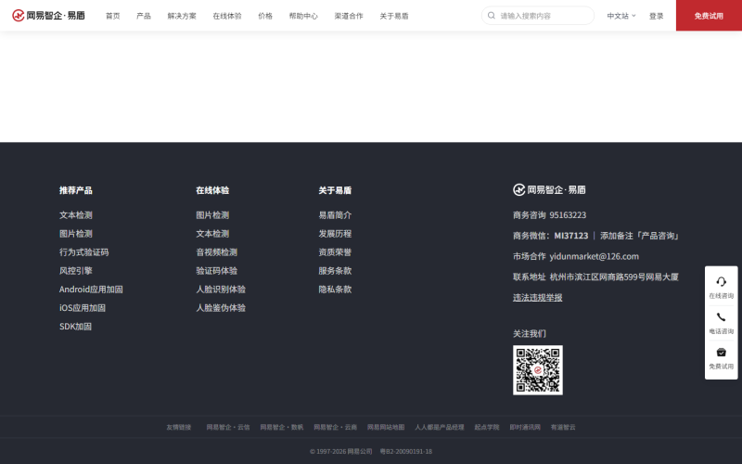742x464 pixels.
Task: Click the red 免费试用 header button
Action: pyautogui.click(x=709, y=15)
